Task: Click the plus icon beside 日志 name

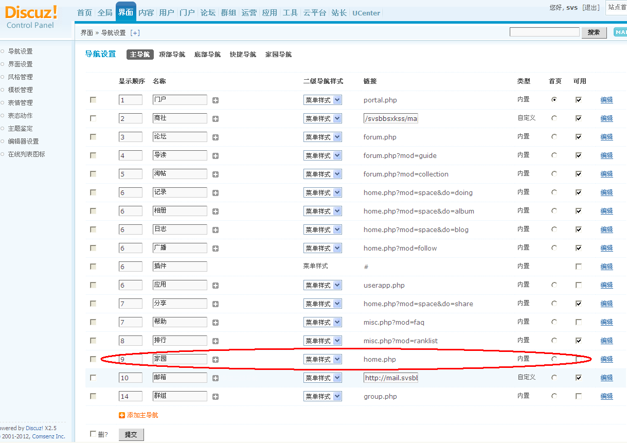Action: click(x=216, y=230)
